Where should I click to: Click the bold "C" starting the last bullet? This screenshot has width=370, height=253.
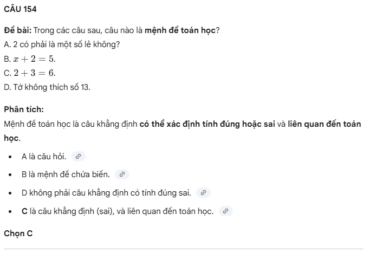[24, 211]
